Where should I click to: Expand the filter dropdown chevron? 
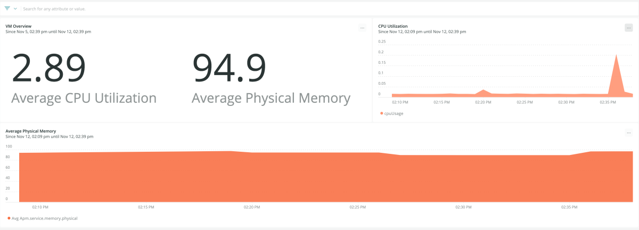click(15, 9)
